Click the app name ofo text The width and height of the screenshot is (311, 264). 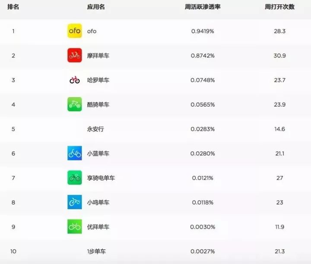92,31
